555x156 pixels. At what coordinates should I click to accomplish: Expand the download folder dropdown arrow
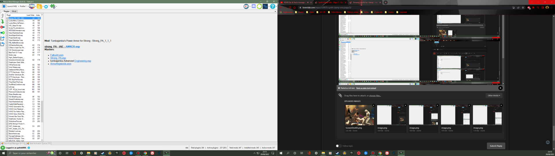[42, 6]
